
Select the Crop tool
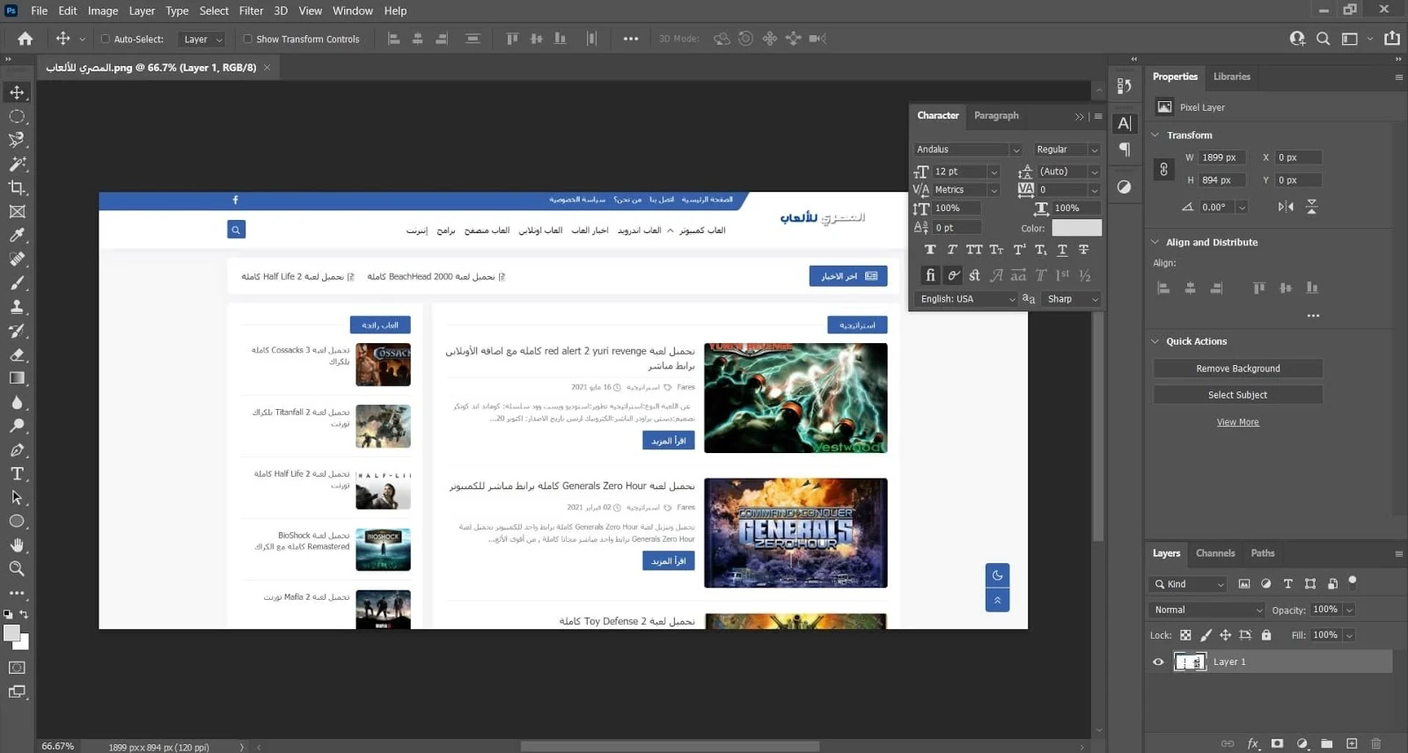17,187
